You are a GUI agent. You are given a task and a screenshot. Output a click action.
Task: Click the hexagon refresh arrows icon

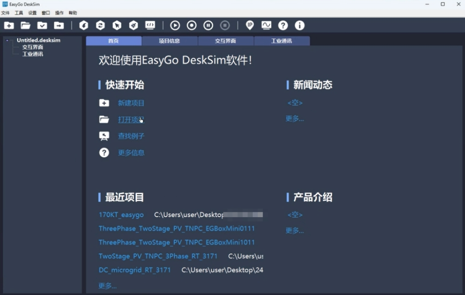click(x=100, y=25)
